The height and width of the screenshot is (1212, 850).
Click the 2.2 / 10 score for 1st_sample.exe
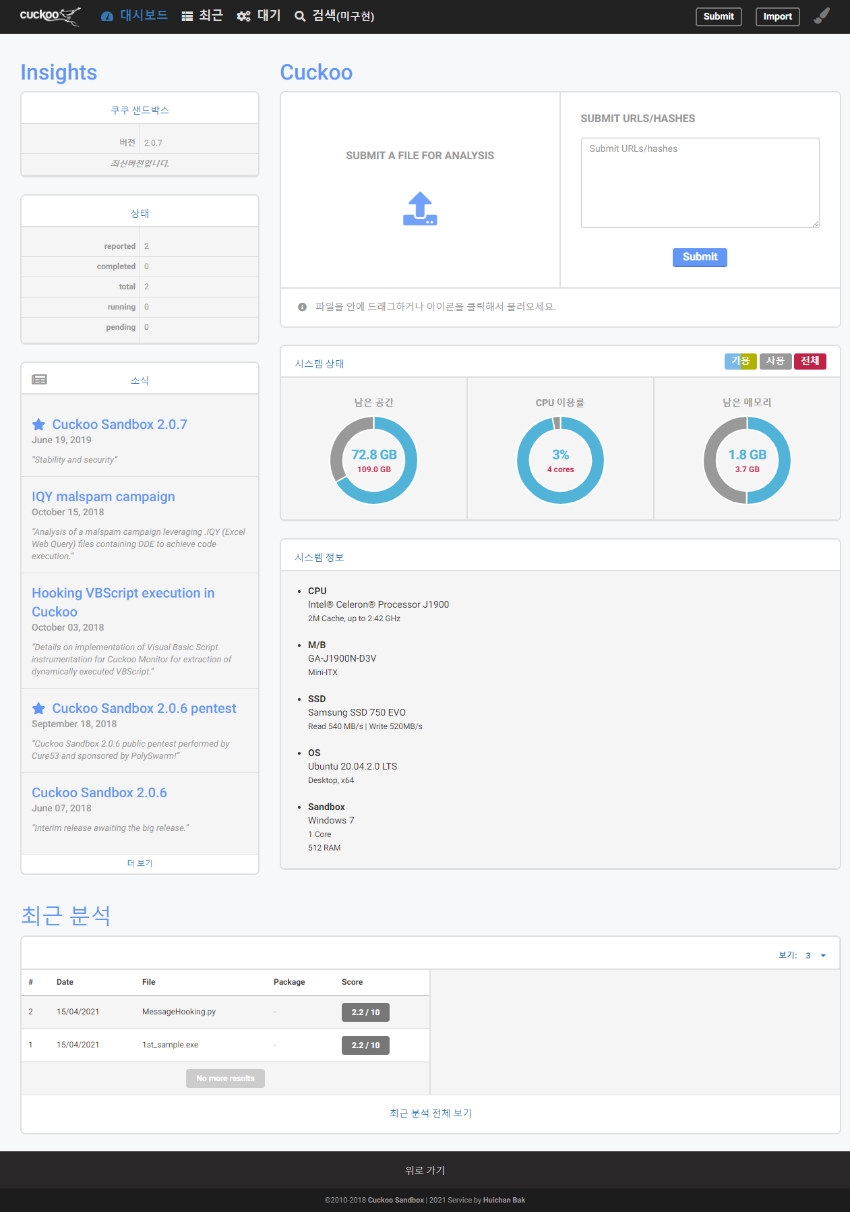pyautogui.click(x=365, y=1045)
